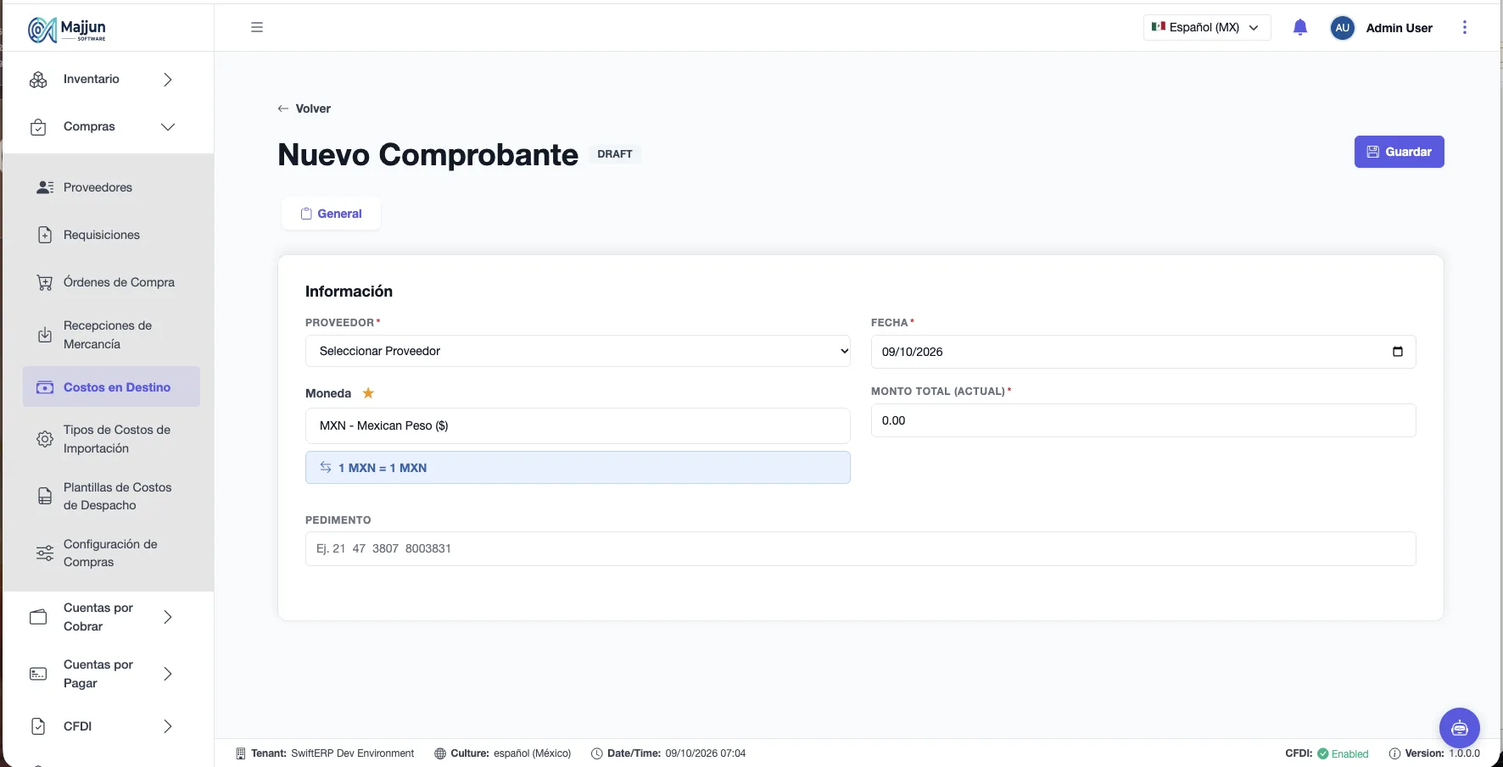The image size is (1503, 767).
Task: Open Requisiciones in the sidebar
Action: click(102, 235)
